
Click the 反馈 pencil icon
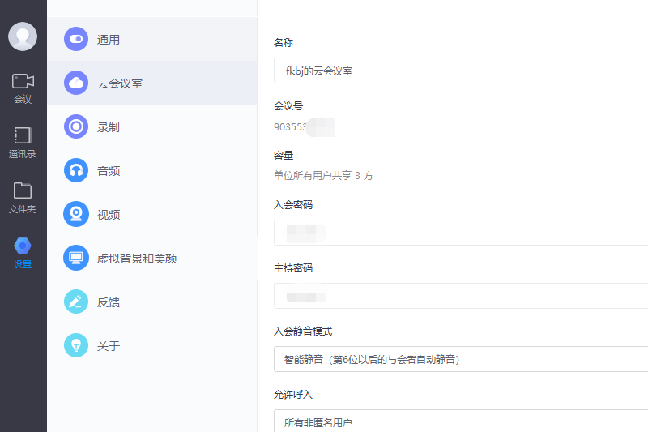(x=76, y=302)
